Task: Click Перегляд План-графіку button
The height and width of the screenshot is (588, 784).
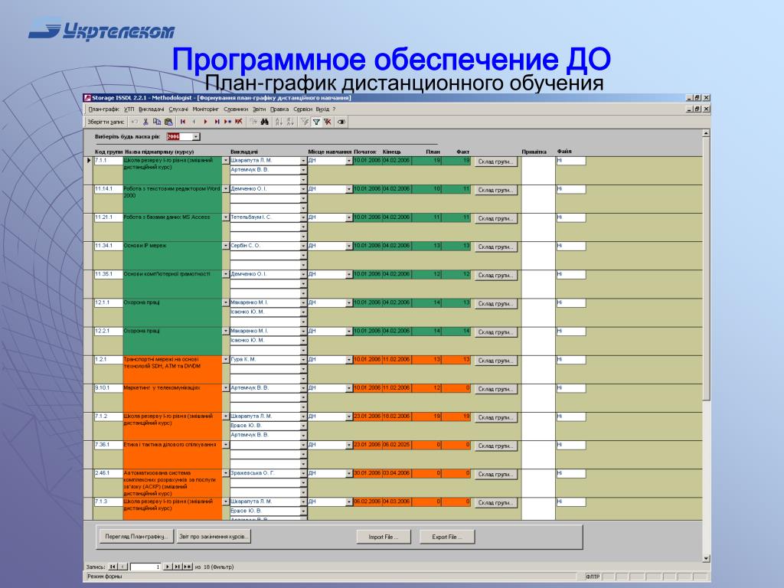Action: click(136, 537)
